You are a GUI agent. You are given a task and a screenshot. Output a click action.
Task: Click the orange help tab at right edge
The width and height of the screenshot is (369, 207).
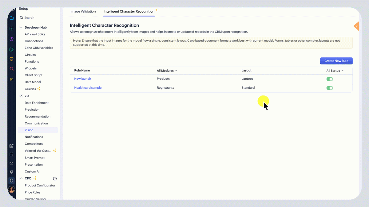[x=357, y=26]
